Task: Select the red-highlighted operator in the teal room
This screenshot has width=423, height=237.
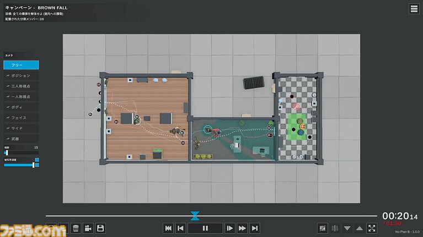Action: 216,132
